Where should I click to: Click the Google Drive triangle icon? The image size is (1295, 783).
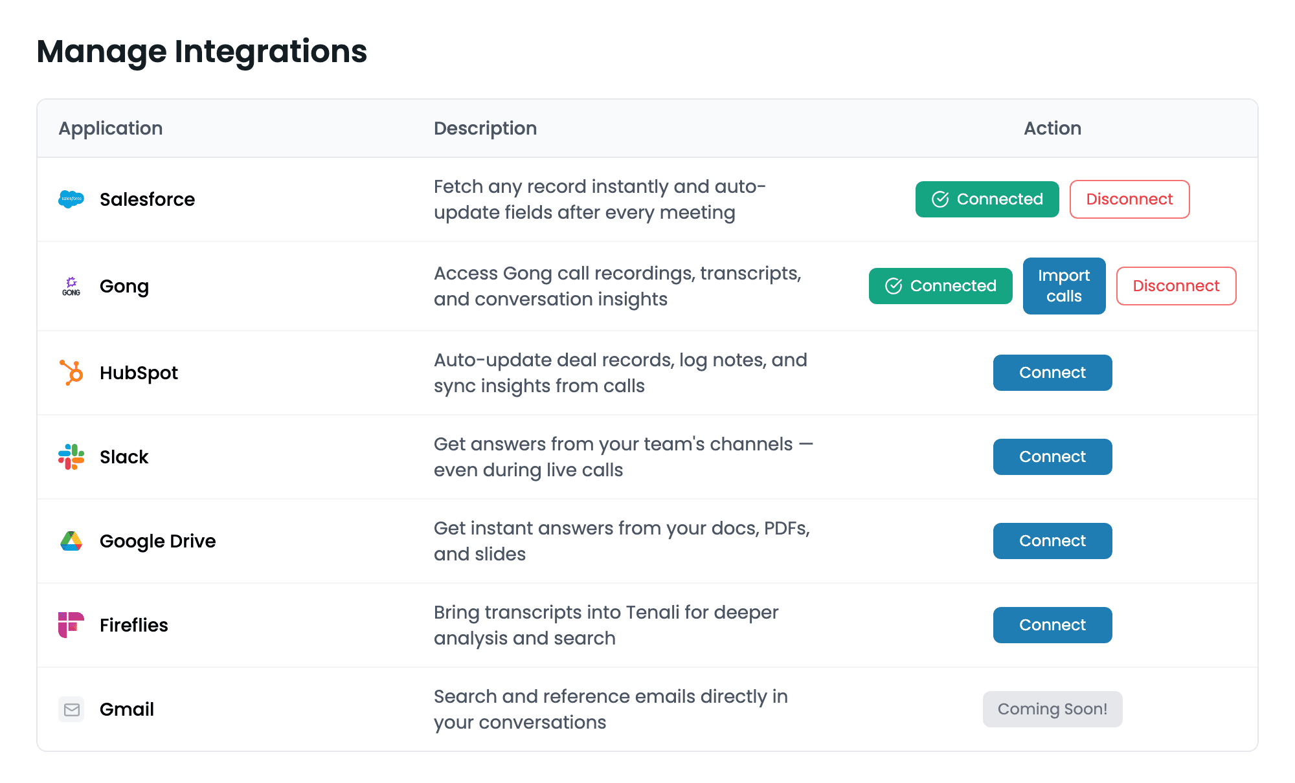[x=71, y=541]
